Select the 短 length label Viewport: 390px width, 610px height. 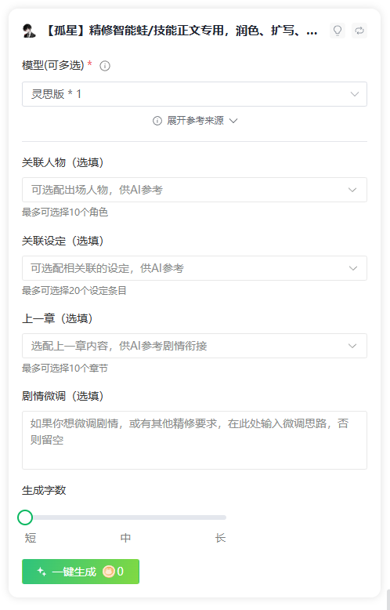click(31, 538)
